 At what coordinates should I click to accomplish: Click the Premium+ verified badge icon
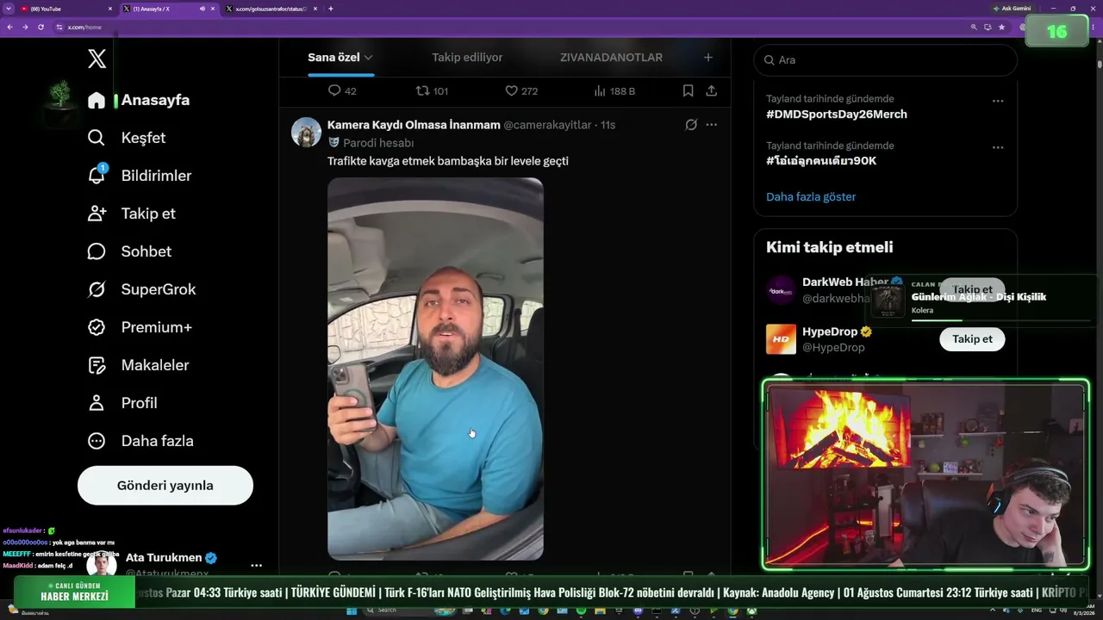(x=97, y=327)
